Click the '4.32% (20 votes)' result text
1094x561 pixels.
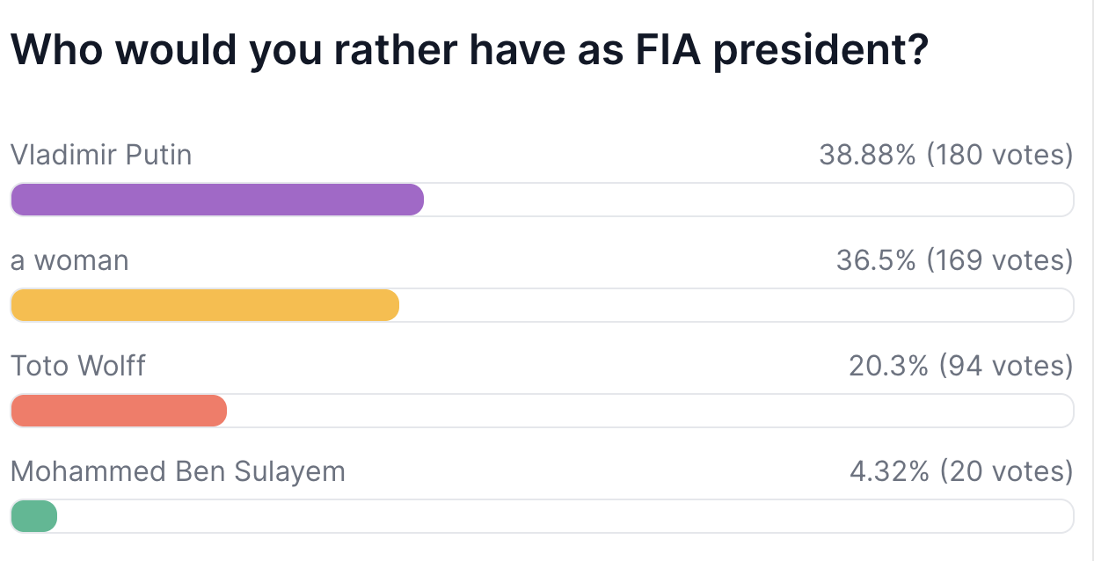tap(960, 471)
